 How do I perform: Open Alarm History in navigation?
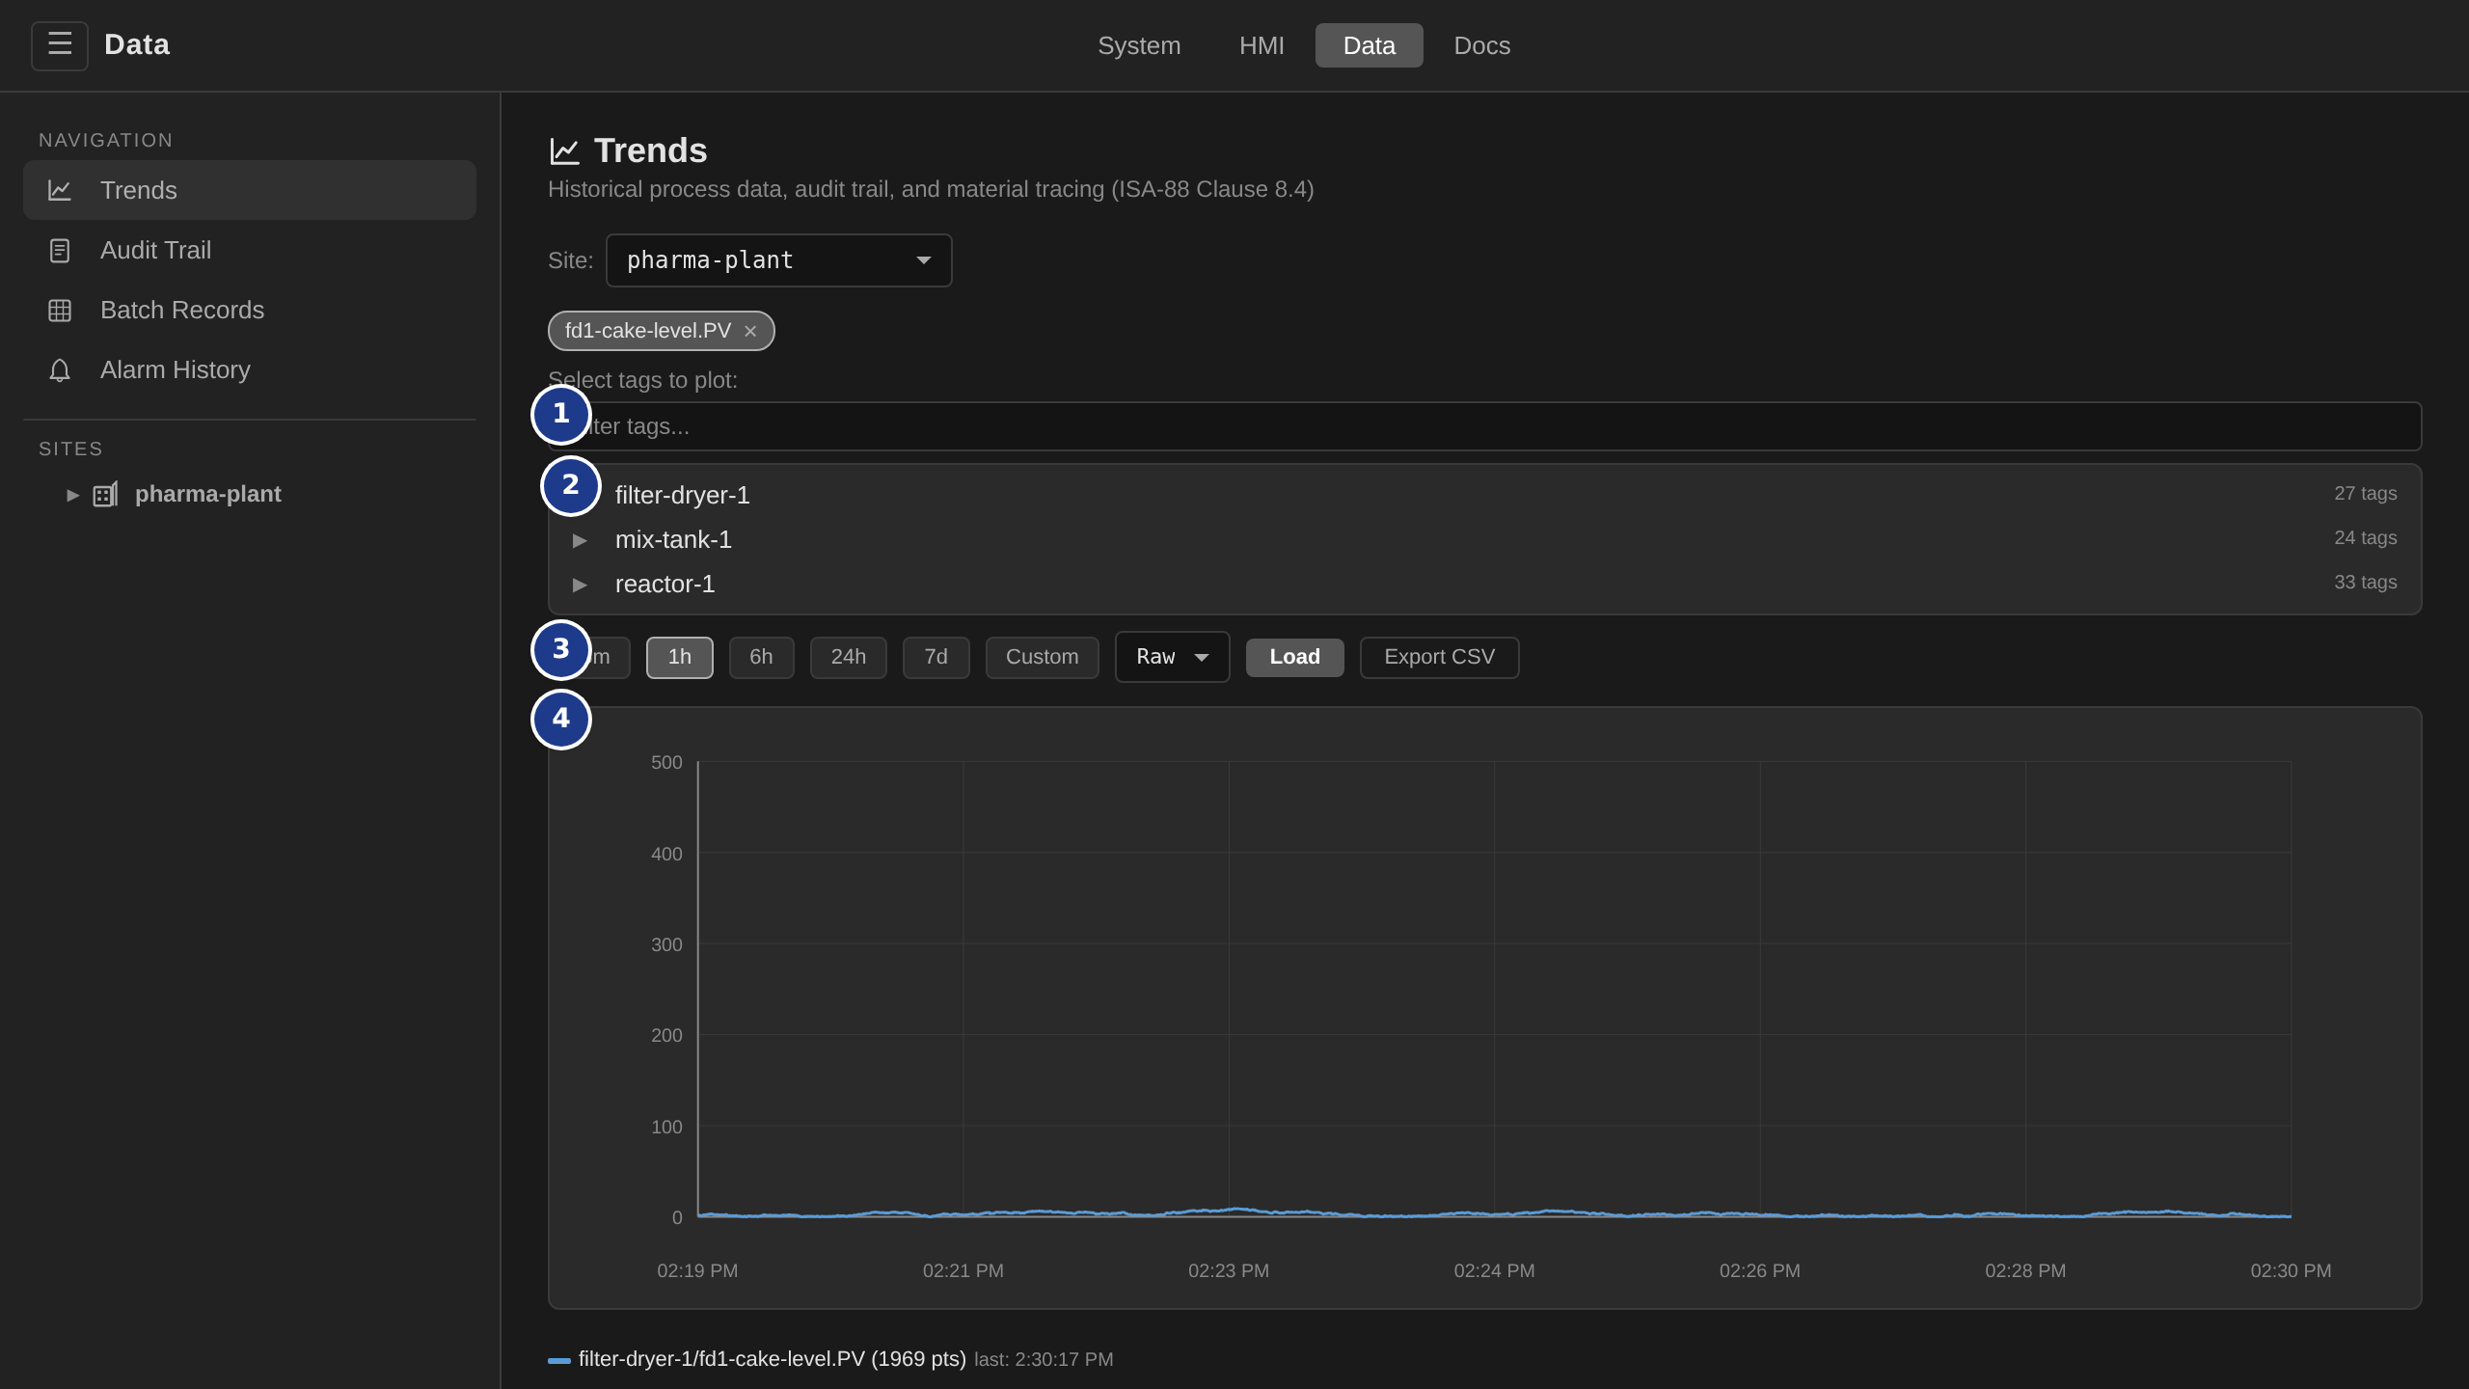250,370
